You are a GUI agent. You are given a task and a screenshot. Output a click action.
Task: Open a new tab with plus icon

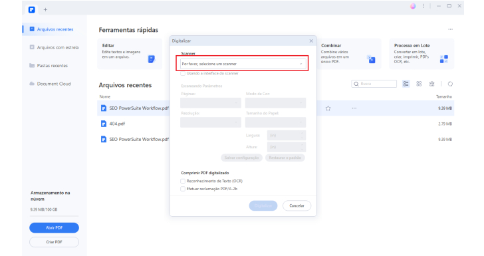coord(45,9)
